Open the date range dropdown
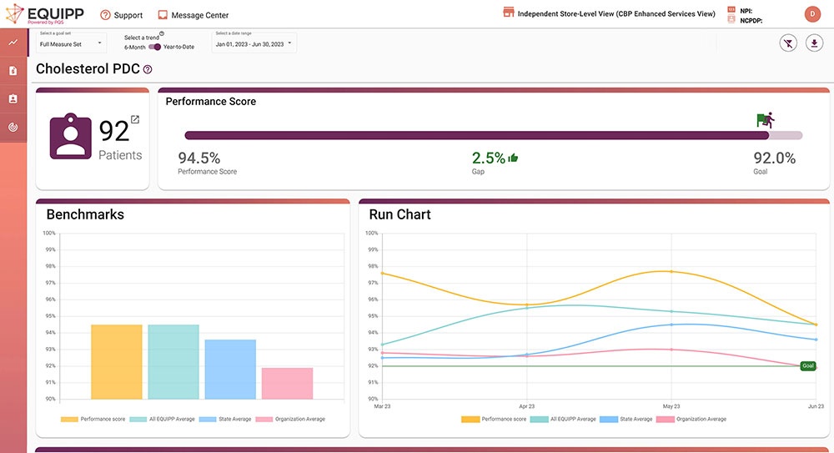 pyautogui.click(x=254, y=44)
